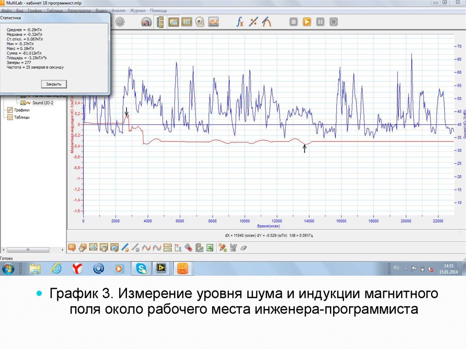Click the pan hand tool icon
The height and width of the screenshot is (349, 466).
[82, 248]
